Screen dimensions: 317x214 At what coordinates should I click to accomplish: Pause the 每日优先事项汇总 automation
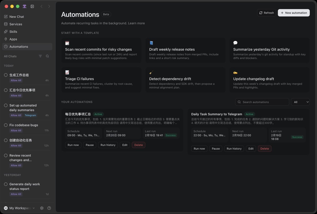(90, 145)
